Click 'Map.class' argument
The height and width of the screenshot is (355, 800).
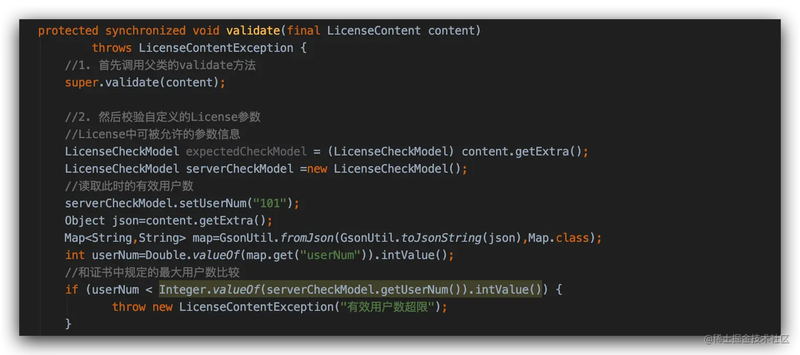pos(559,238)
